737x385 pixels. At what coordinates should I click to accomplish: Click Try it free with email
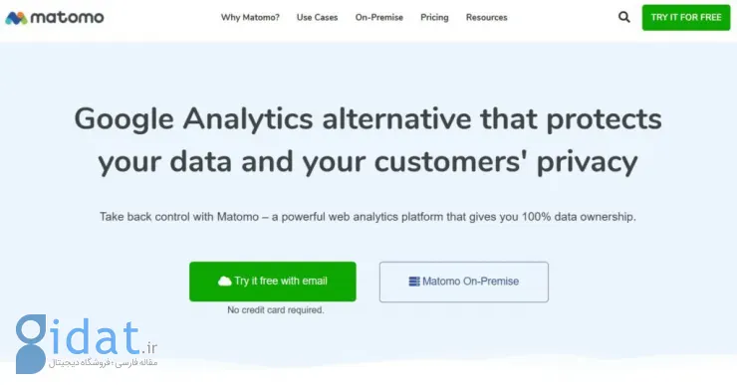tap(273, 282)
